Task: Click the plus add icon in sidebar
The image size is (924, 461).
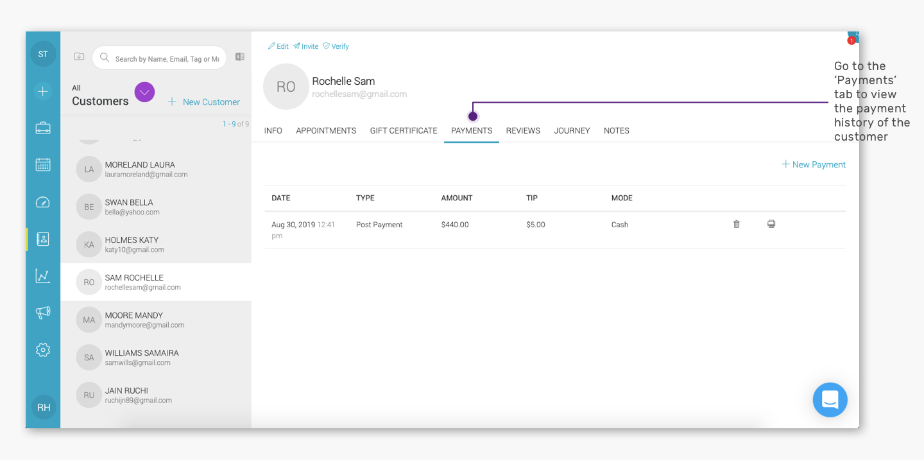Action: pyautogui.click(x=43, y=91)
